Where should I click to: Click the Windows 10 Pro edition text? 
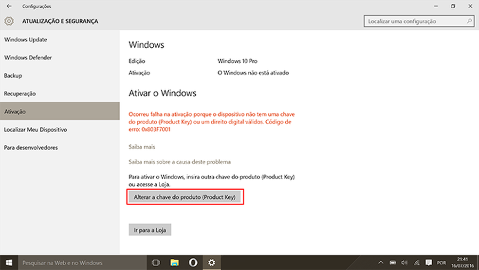pos(238,61)
